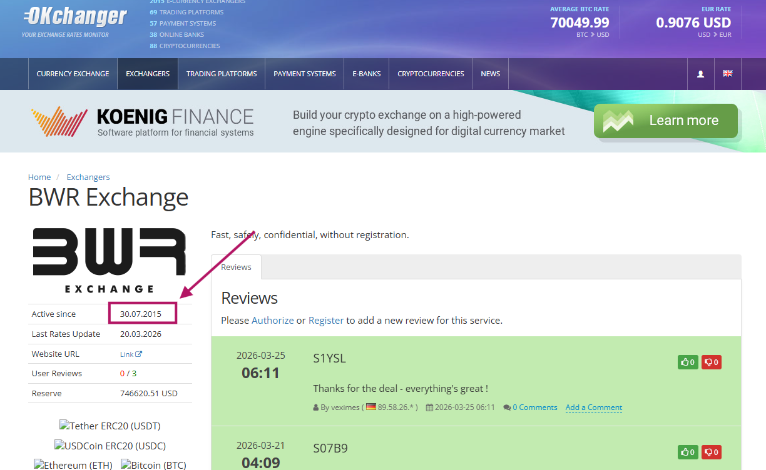Viewport: 766px width, 470px height.
Task: Click Reserve value 746620.51 USD
Action: pyautogui.click(x=149, y=393)
